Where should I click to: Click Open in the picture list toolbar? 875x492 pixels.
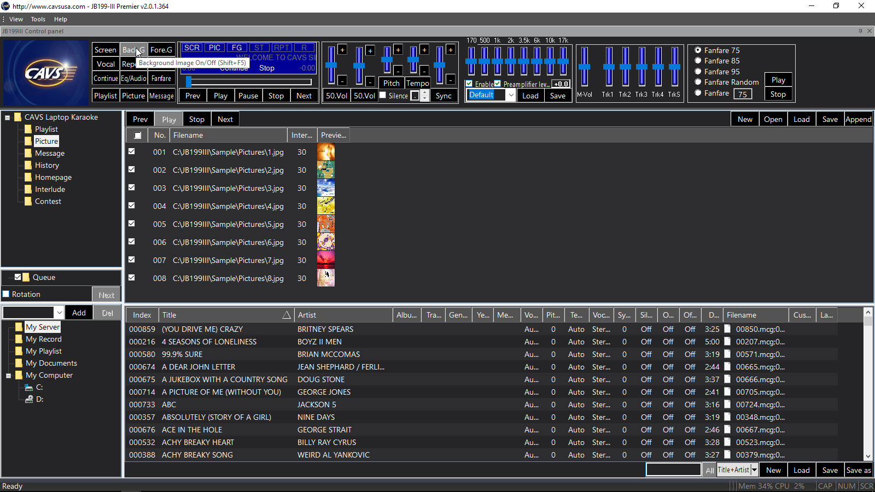pyautogui.click(x=773, y=119)
